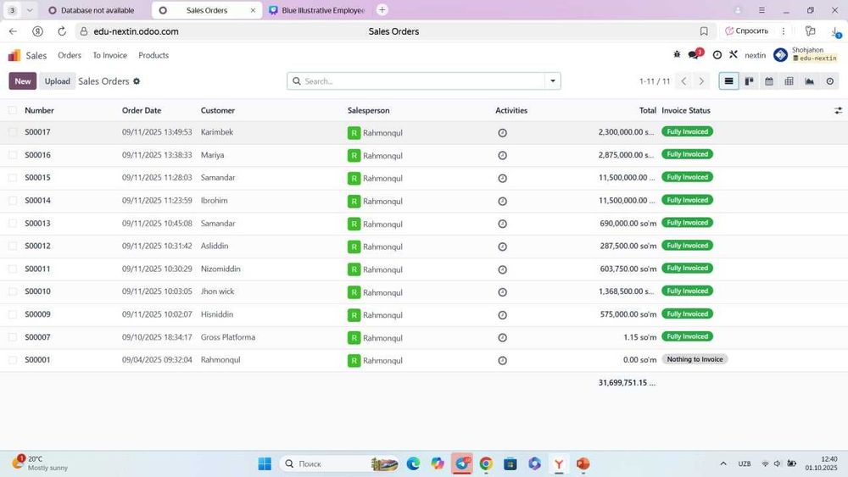The height and width of the screenshot is (477, 848).
Task: Open the studio tools wrench icon
Action: pyautogui.click(x=734, y=54)
